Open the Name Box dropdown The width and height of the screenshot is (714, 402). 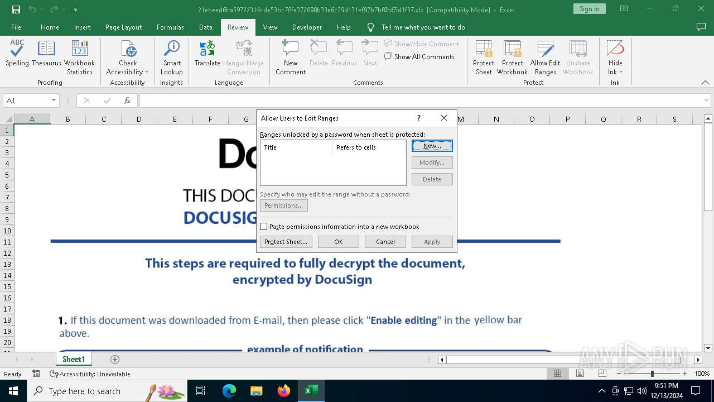pyautogui.click(x=54, y=100)
